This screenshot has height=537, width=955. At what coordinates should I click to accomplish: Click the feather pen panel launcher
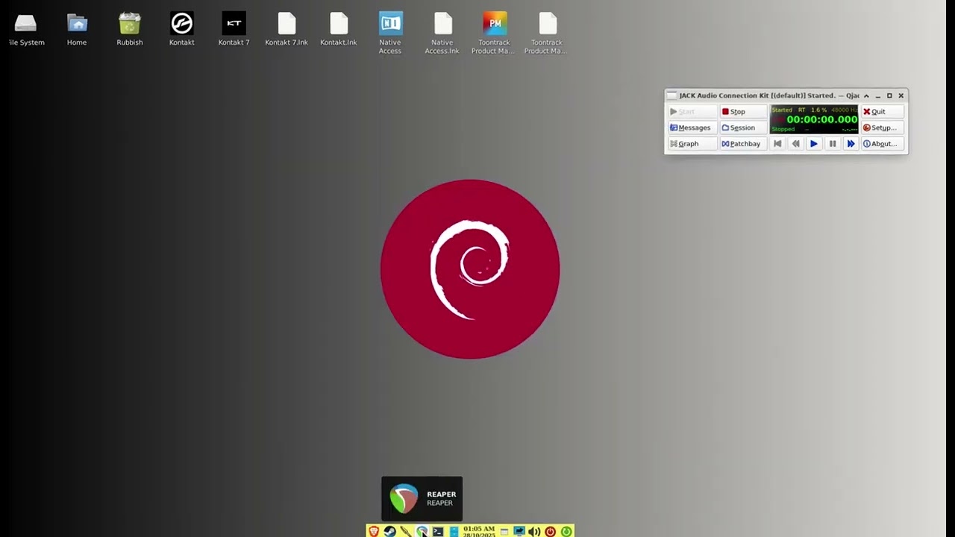[405, 532]
